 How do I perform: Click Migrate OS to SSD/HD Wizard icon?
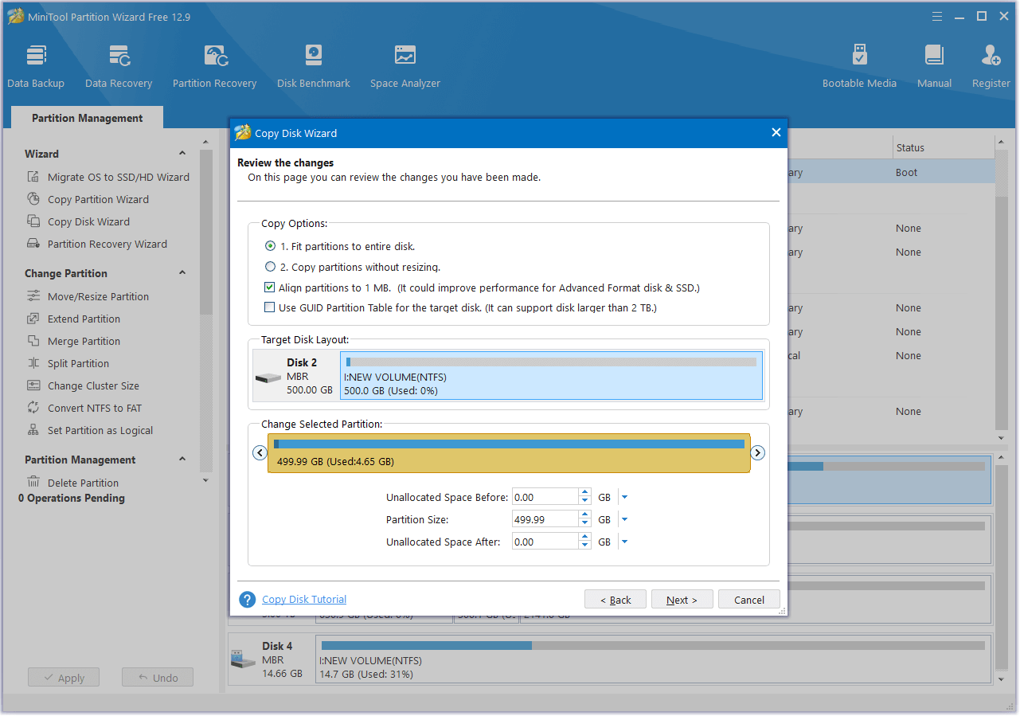(x=33, y=177)
